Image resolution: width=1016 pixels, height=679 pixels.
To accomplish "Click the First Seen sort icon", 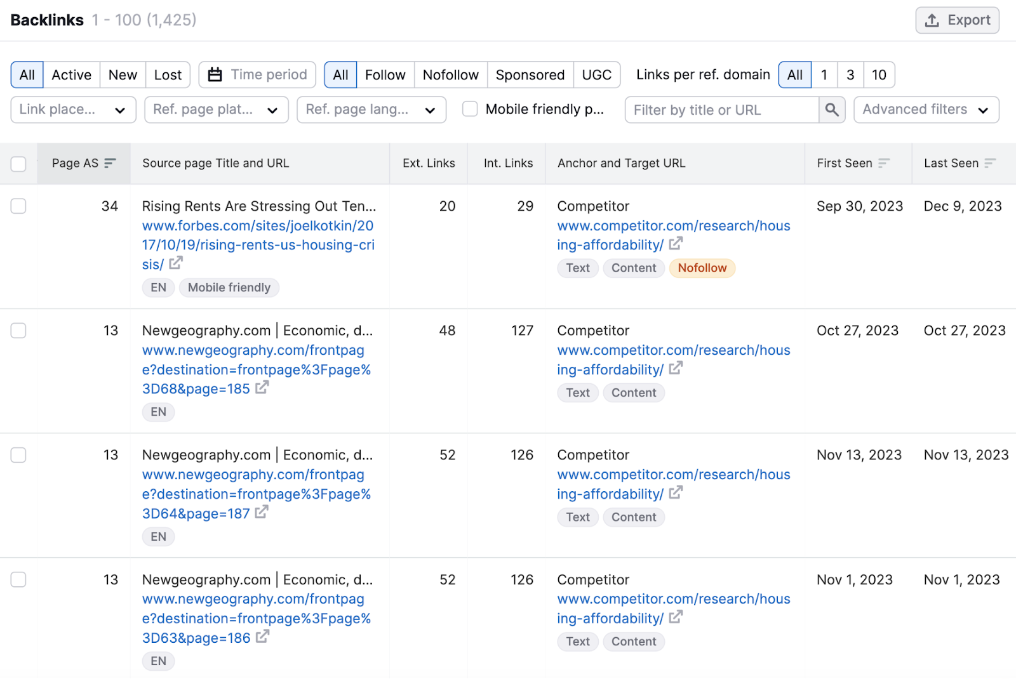I will [884, 163].
